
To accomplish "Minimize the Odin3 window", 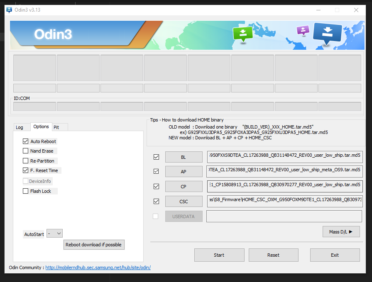I will click(x=318, y=10).
